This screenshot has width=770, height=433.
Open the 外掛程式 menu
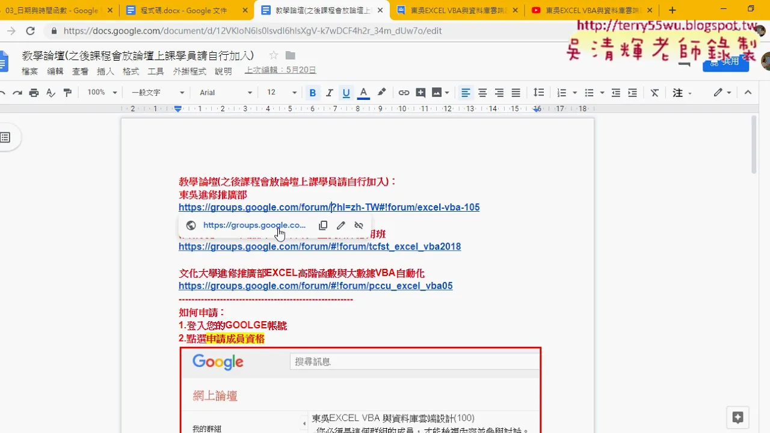pyautogui.click(x=189, y=71)
